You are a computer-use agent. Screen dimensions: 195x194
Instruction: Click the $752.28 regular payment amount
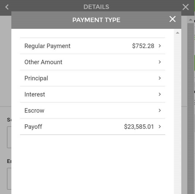point(143,46)
